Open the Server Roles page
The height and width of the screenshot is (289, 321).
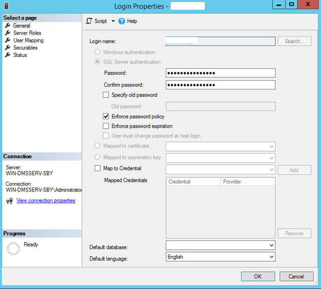[x=27, y=33]
